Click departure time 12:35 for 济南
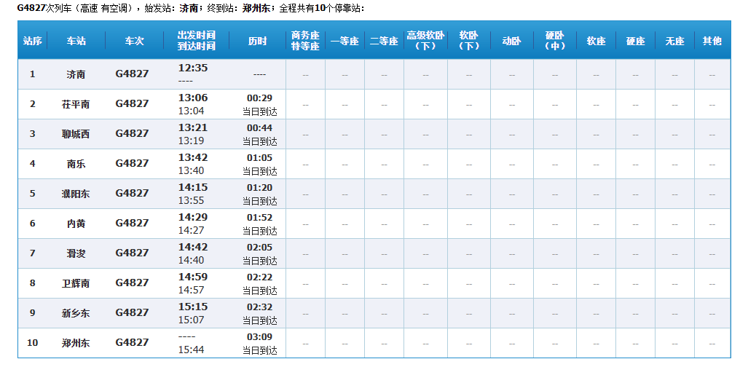The height and width of the screenshot is (367, 740). click(193, 68)
